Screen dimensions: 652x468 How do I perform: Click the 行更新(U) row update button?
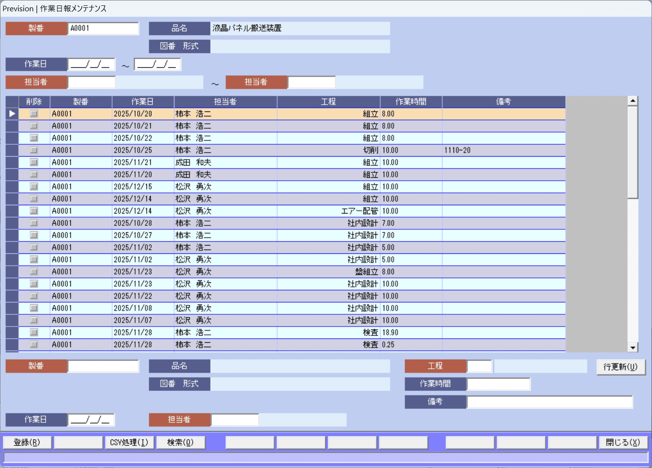tap(621, 367)
